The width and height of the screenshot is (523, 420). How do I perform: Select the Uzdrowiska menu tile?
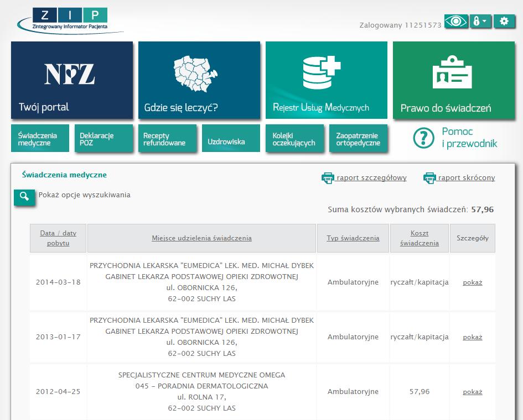231,138
